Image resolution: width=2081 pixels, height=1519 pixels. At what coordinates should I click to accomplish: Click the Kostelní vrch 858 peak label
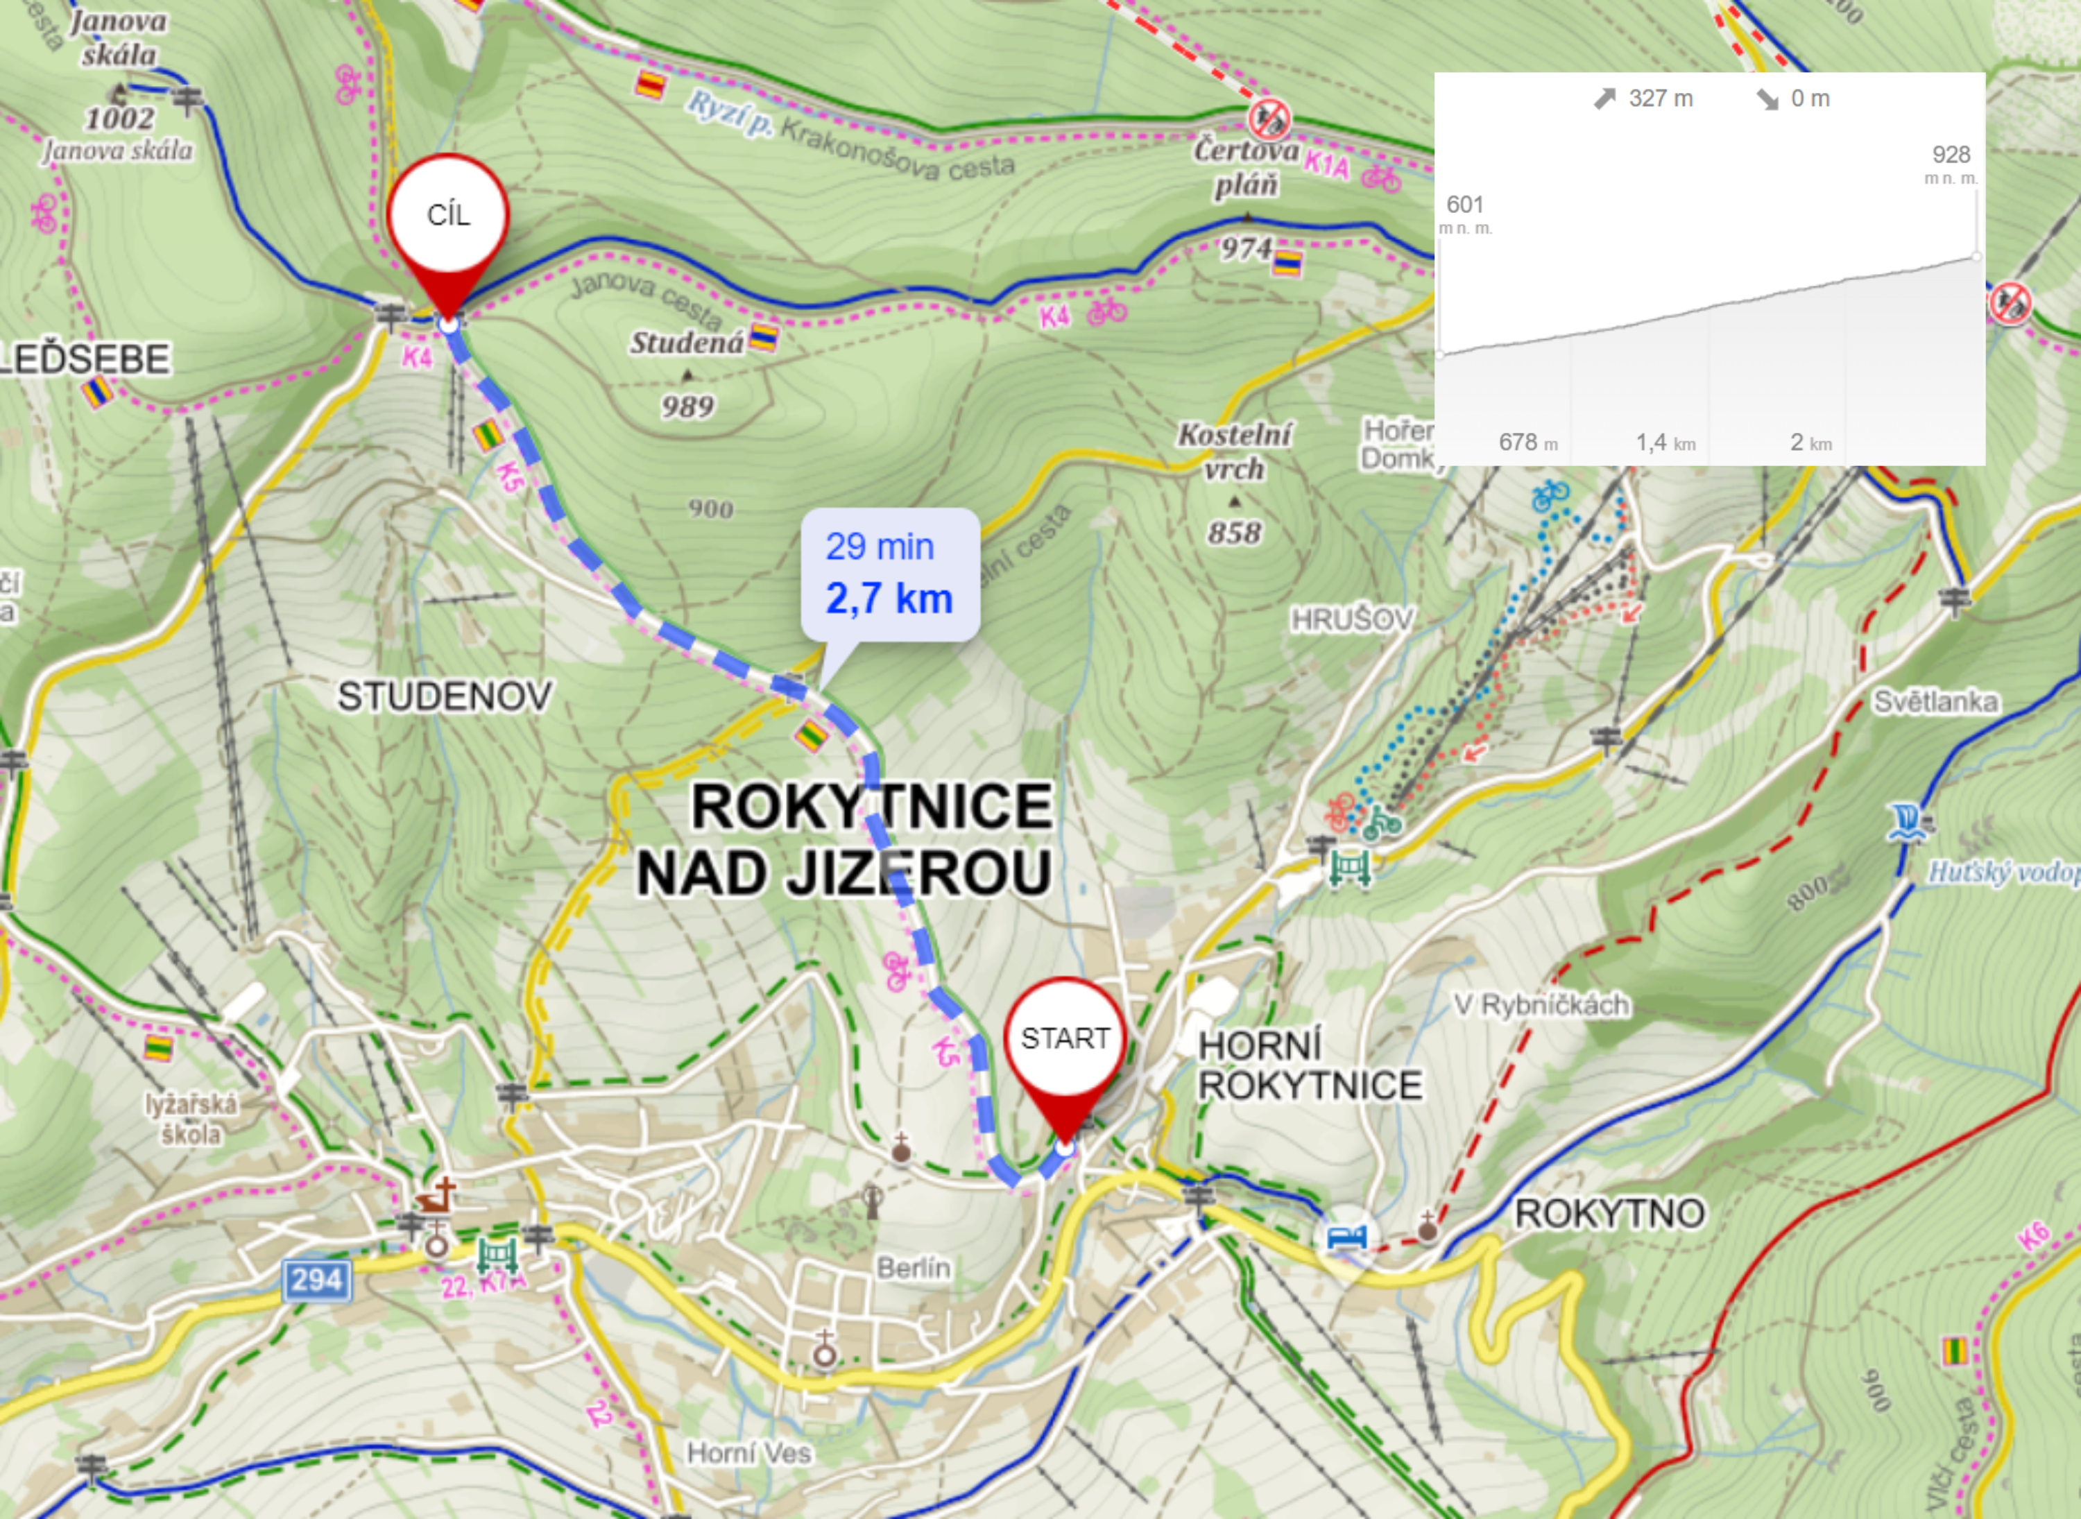click(x=1235, y=483)
